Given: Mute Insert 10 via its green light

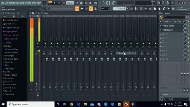Looking at the screenshot, I should 100,43.
